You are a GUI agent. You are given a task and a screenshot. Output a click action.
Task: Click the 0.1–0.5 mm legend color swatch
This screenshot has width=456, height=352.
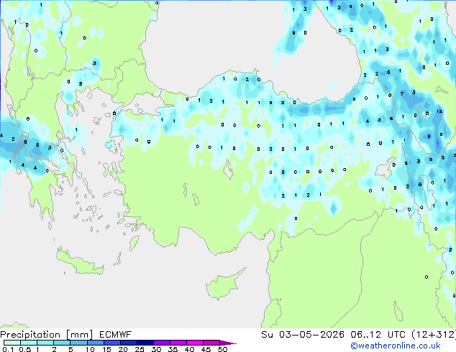[x=12, y=343]
